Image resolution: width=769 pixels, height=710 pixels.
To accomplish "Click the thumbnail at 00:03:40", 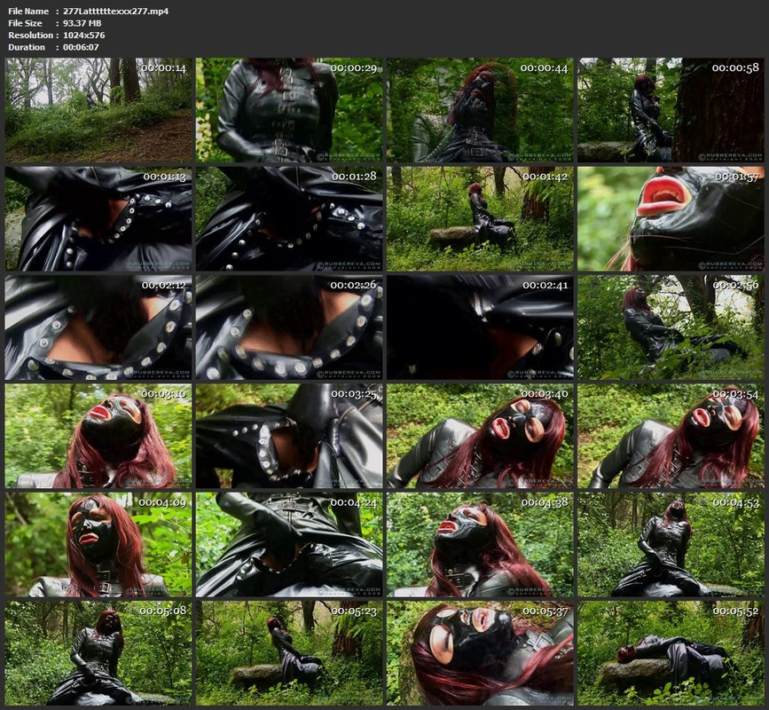I will coord(480,436).
